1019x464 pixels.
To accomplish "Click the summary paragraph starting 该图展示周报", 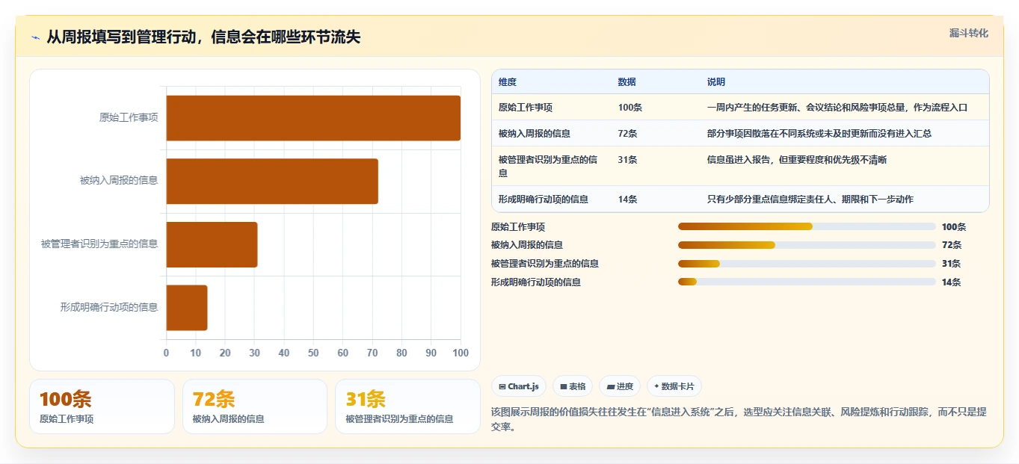I will (x=739, y=418).
